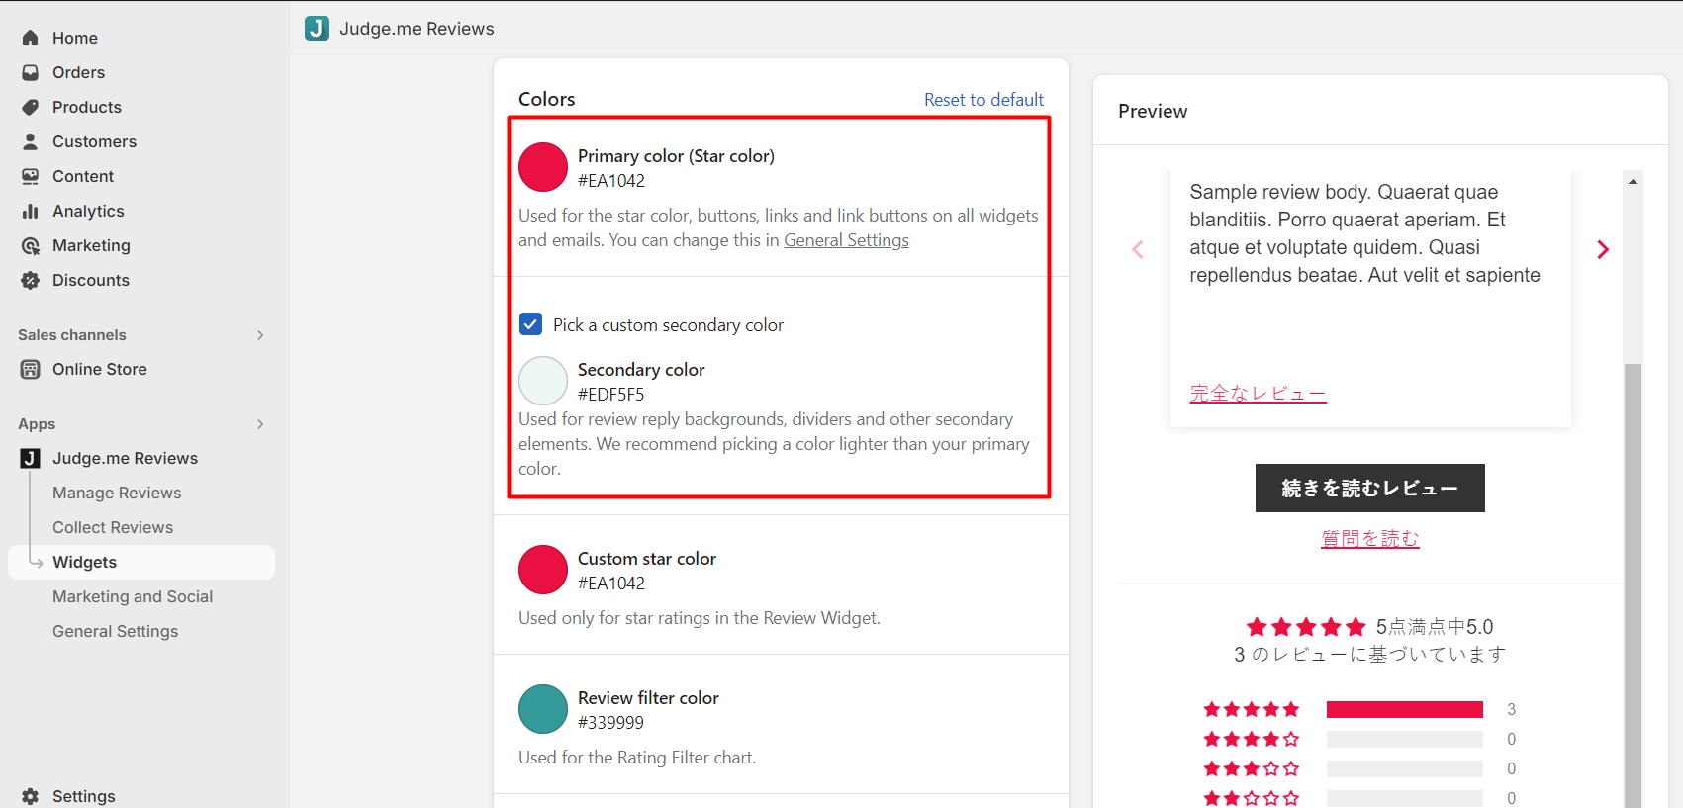Click the Products tag icon
Image resolution: width=1683 pixels, height=808 pixels.
pyautogui.click(x=31, y=107)
